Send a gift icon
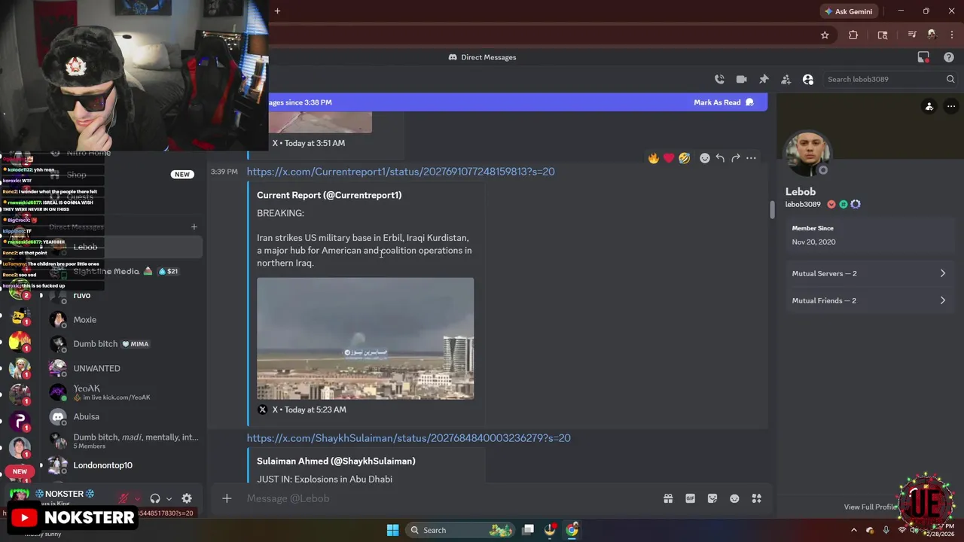Viewport: 964px width, 542px height. 668,498
